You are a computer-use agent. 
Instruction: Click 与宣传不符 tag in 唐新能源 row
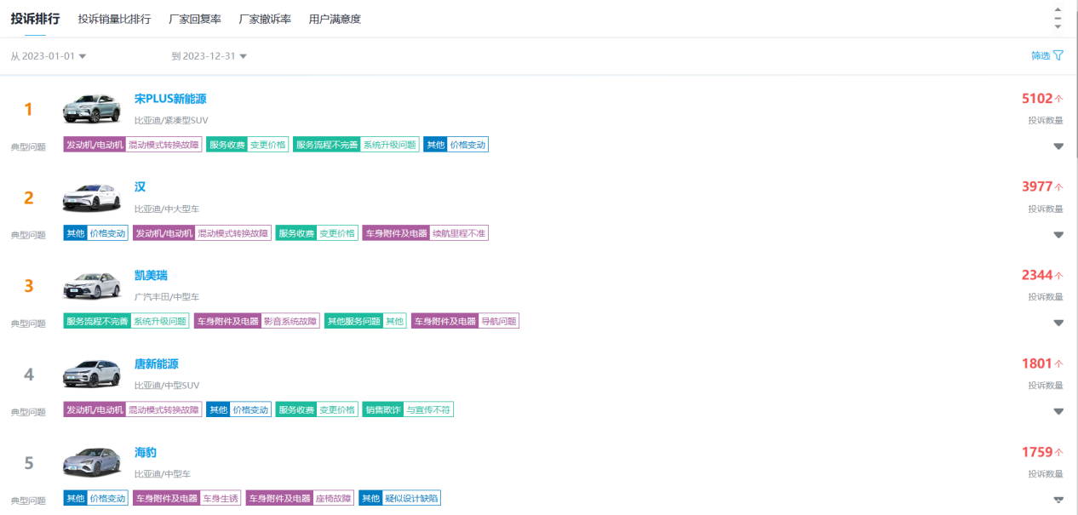click(x=428, y=410)
